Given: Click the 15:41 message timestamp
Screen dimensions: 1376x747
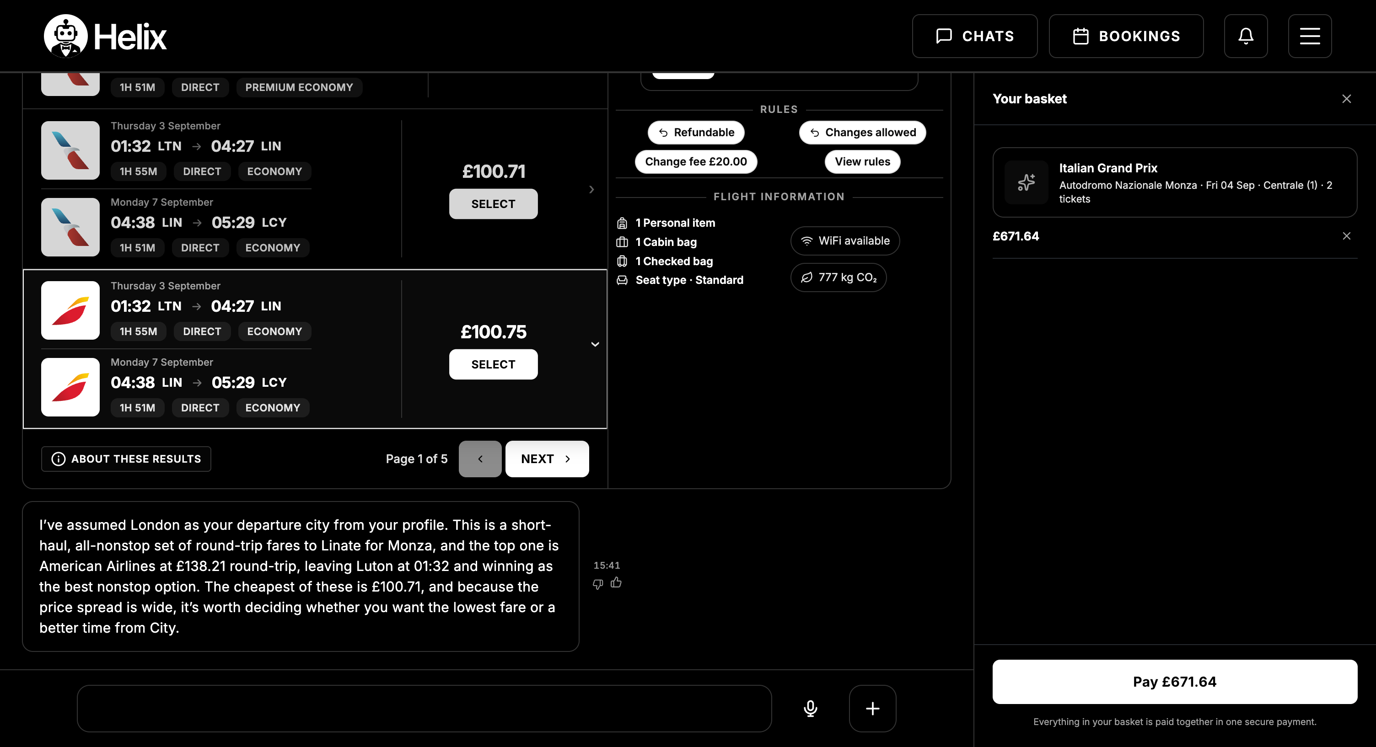Looking at the screenshot, I should [x=607, y=565].
